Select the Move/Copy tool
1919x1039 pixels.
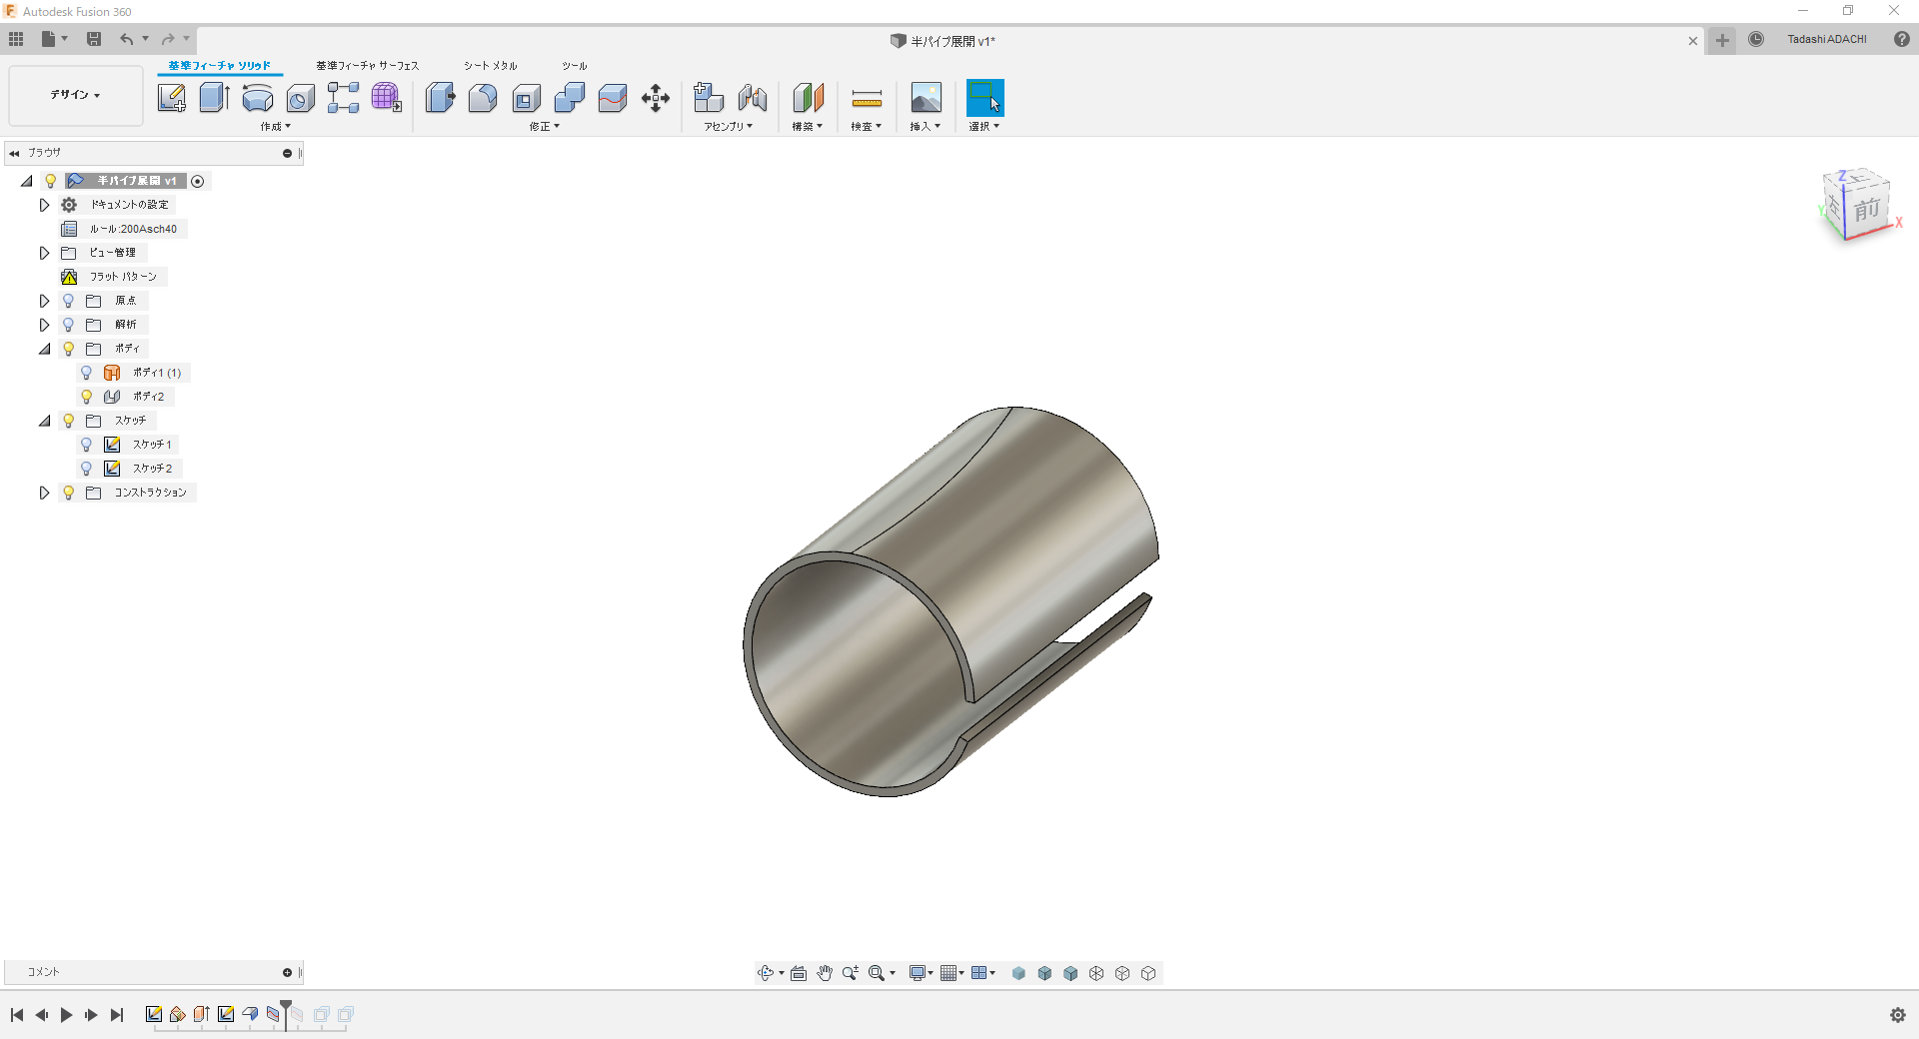656,98
